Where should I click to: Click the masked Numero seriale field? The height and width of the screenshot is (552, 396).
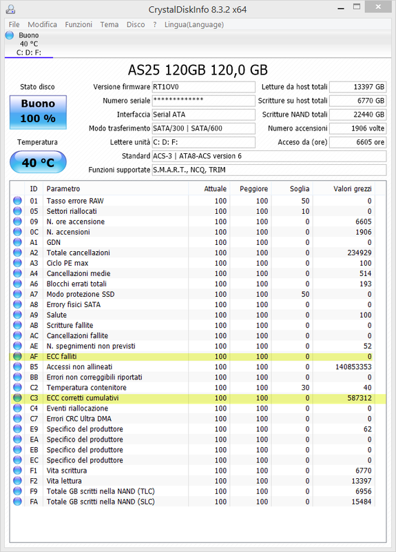(203, 101)
